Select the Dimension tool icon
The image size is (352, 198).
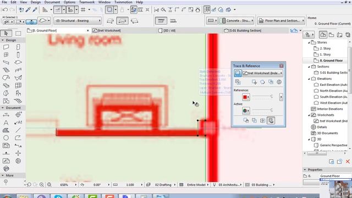pyautogui.click(x=6, y=115)
